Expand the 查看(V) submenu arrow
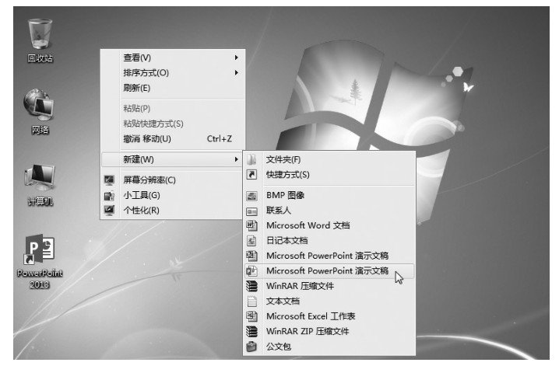The image size is (559, 366). pyautogui.click(x=236, y=58)
